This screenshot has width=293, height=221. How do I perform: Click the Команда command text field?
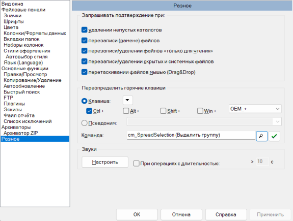click(x=191, y=135)
